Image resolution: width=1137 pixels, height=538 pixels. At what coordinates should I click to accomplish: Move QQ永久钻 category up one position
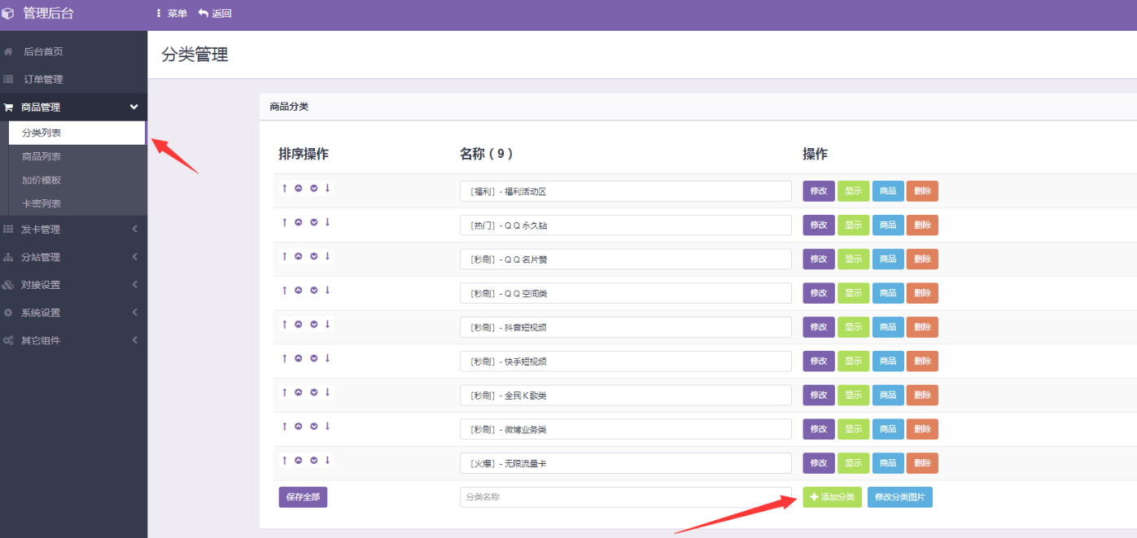click(299, 222)
